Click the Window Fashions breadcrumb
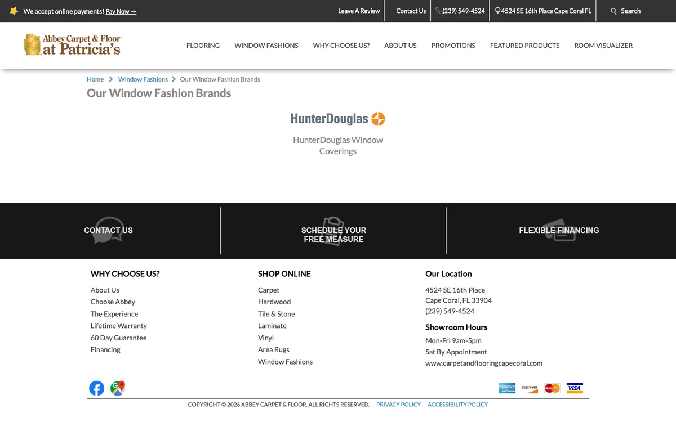 [x=143, y=79]
